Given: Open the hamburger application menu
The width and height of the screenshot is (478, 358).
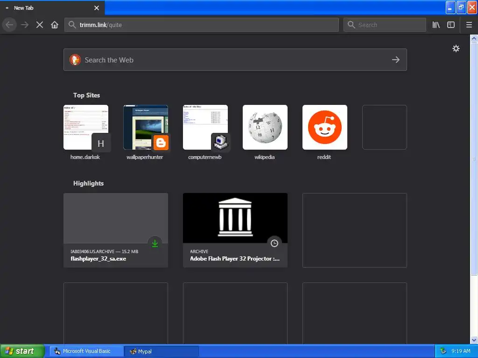Looking at the screenshot, I should (x=469, y=25).
